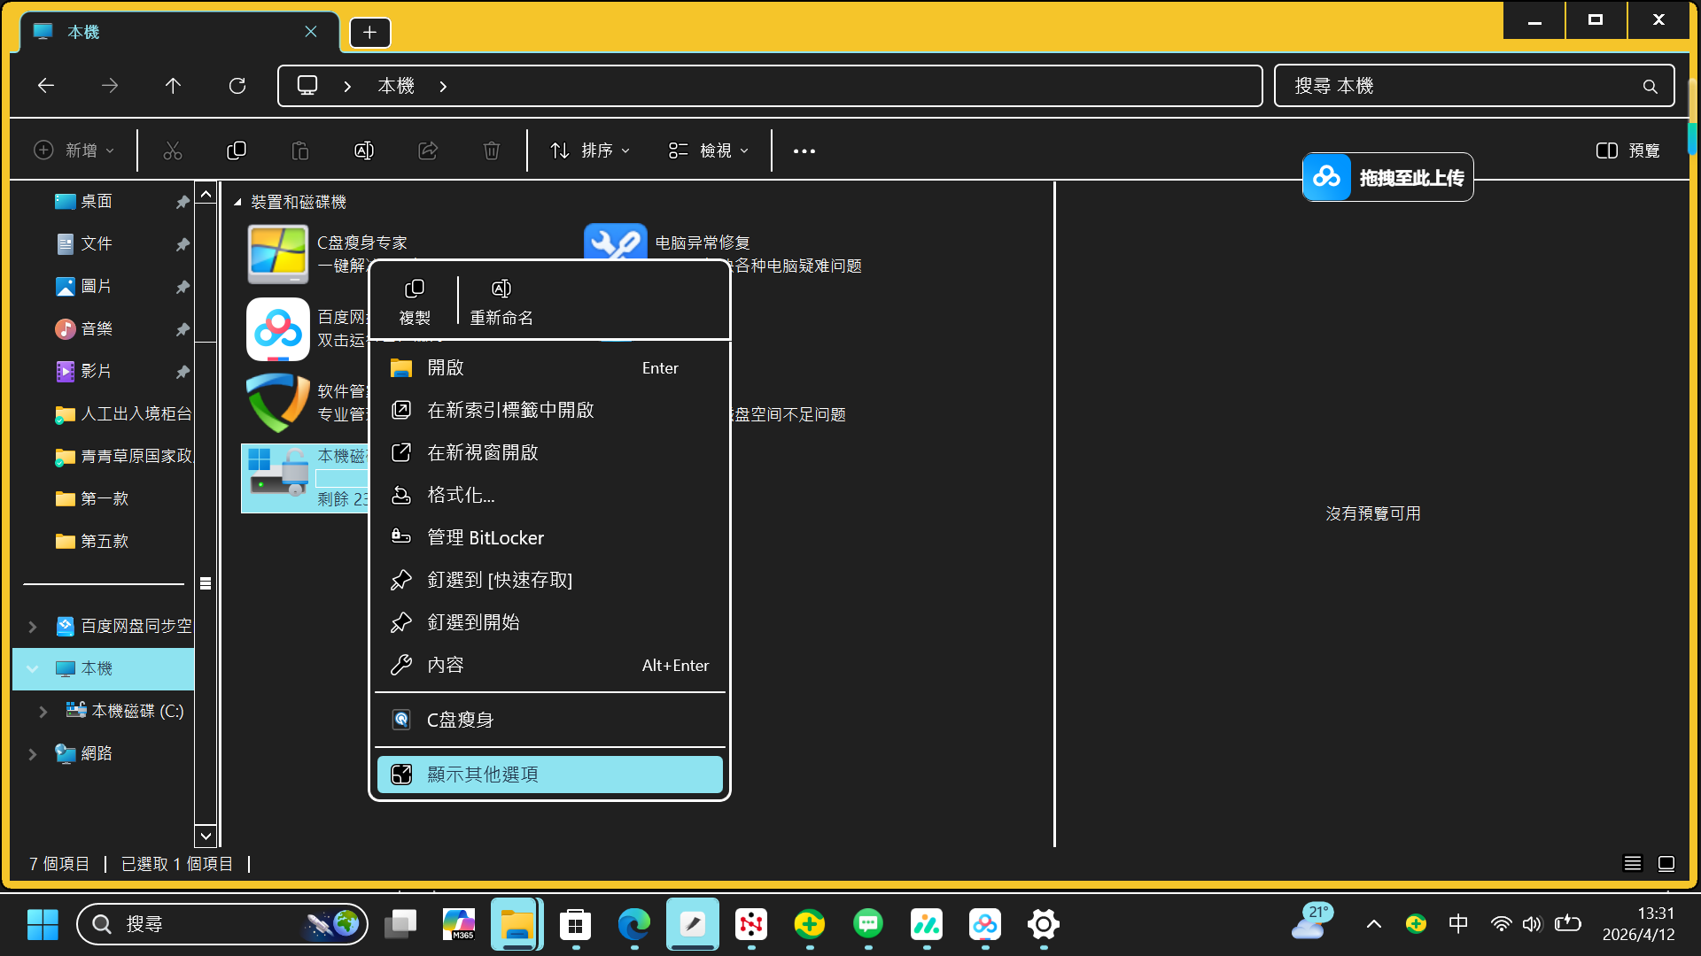The height and width of the screenshot is (956, 1701).
Task: Unpin 影片 from quick access
Action: coord(183,372)
